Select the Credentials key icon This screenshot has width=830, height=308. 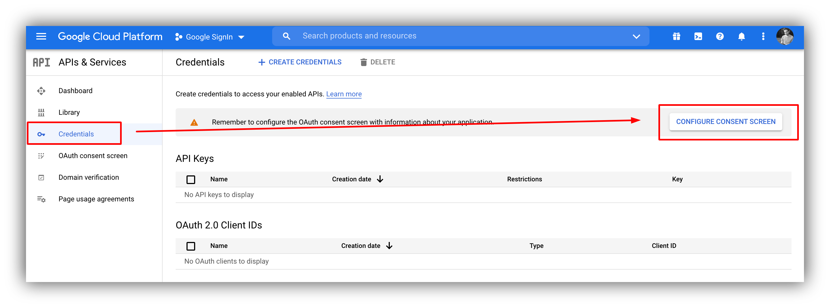41,134
